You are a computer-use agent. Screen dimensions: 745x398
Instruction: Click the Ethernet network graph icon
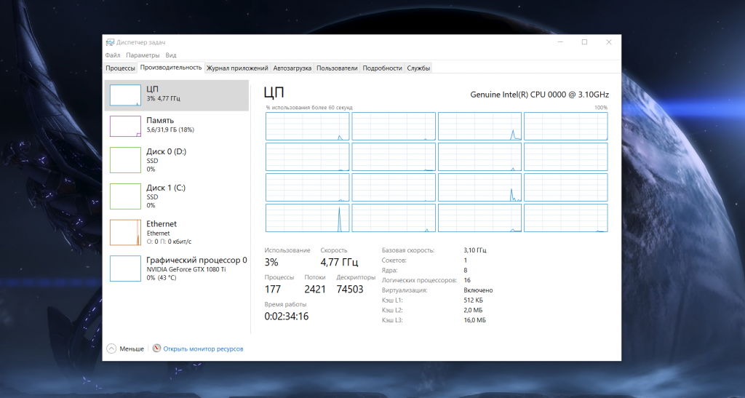point(124,232)
